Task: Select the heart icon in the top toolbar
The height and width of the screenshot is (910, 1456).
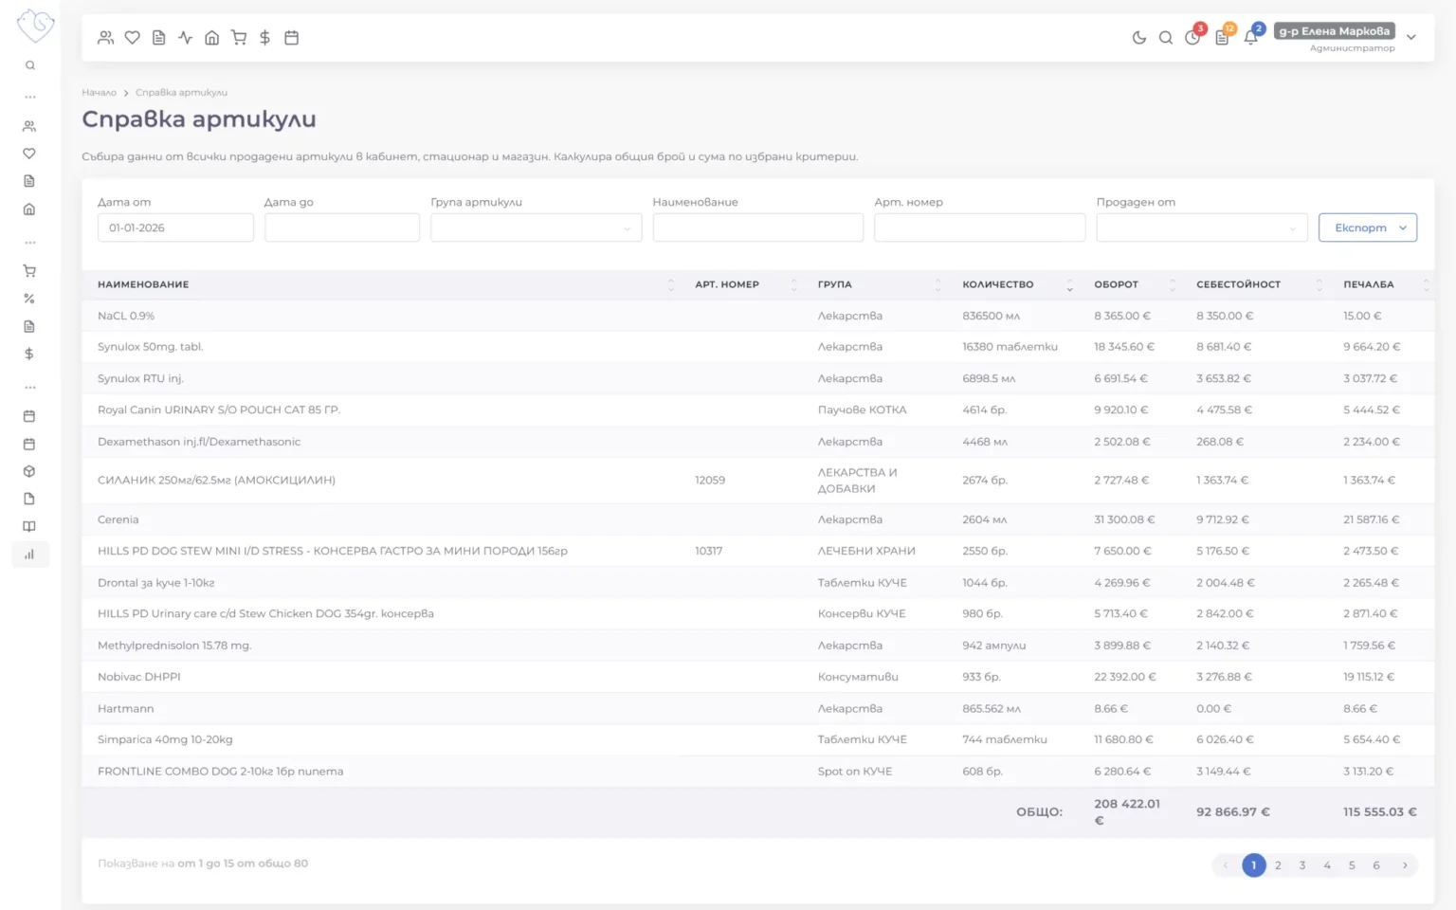Action: pos(133,38)
